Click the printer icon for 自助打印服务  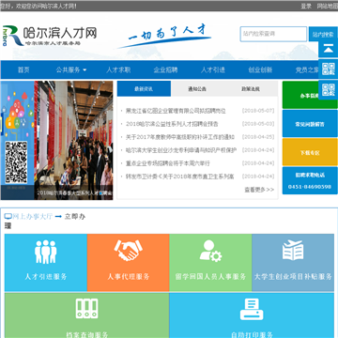pos(252,309)
